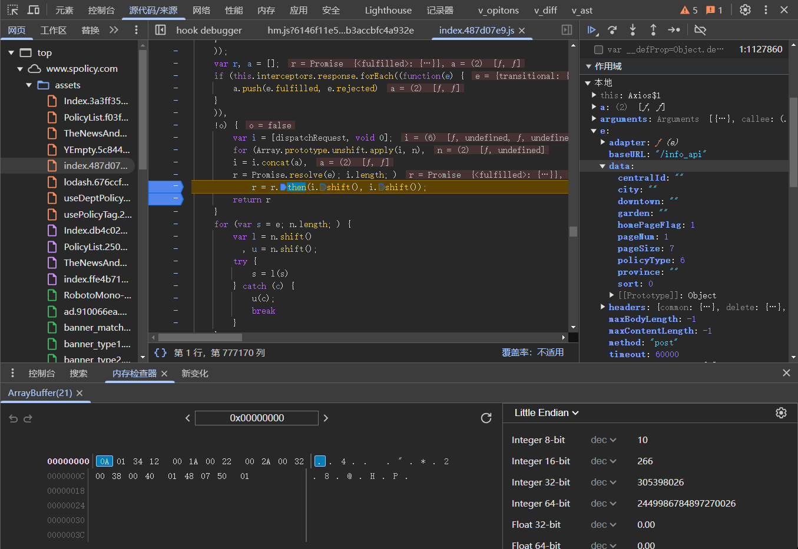Collapse the assets folder
Image resolution: width=798 pixels, height=549 pixels.
29,85
